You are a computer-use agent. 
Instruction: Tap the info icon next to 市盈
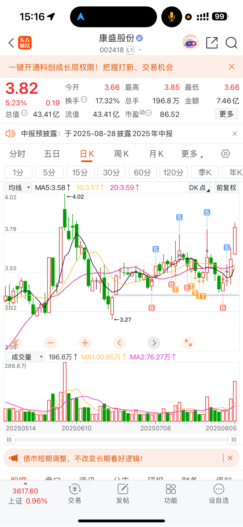tap(148, 113)
